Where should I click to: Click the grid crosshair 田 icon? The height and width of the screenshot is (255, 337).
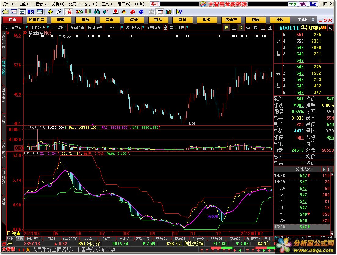coord(234,28)
